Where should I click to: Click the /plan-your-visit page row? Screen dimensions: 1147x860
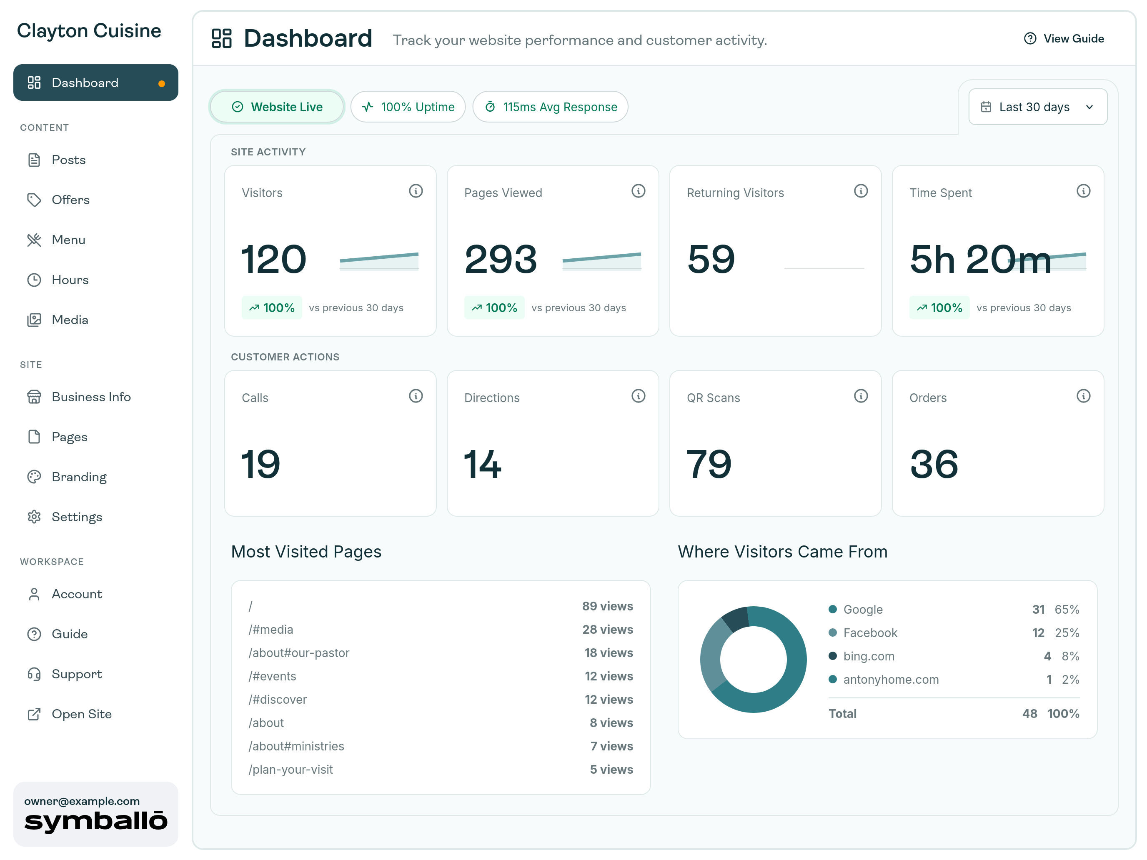tap(441, 769)
